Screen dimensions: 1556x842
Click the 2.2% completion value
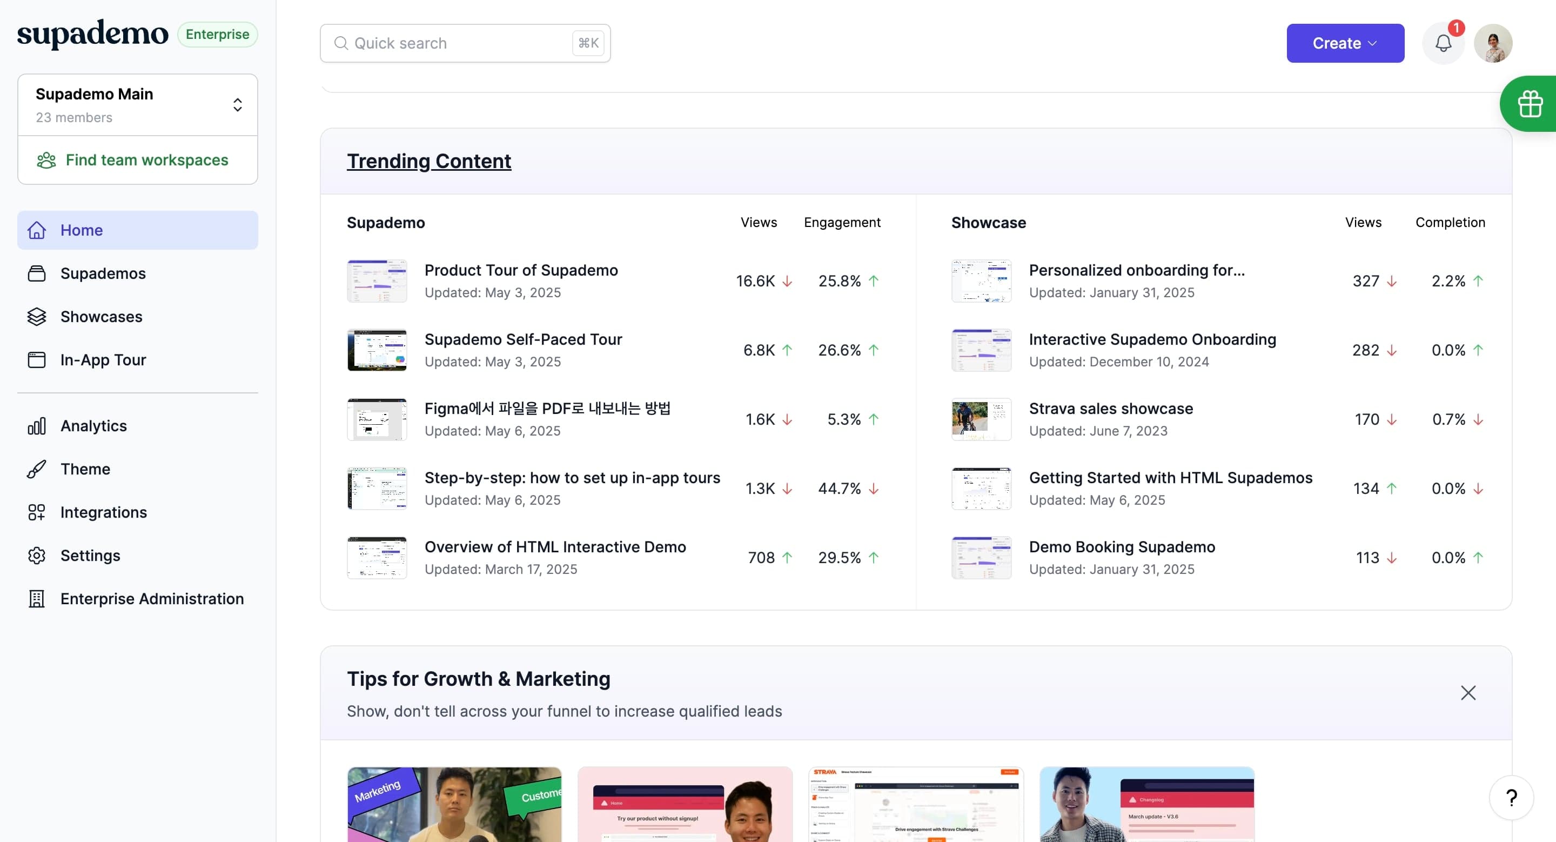point(1448,281)
